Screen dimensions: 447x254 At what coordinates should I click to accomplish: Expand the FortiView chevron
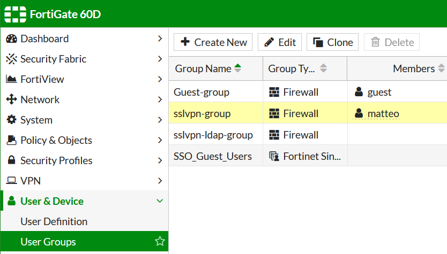click(160, 79)
